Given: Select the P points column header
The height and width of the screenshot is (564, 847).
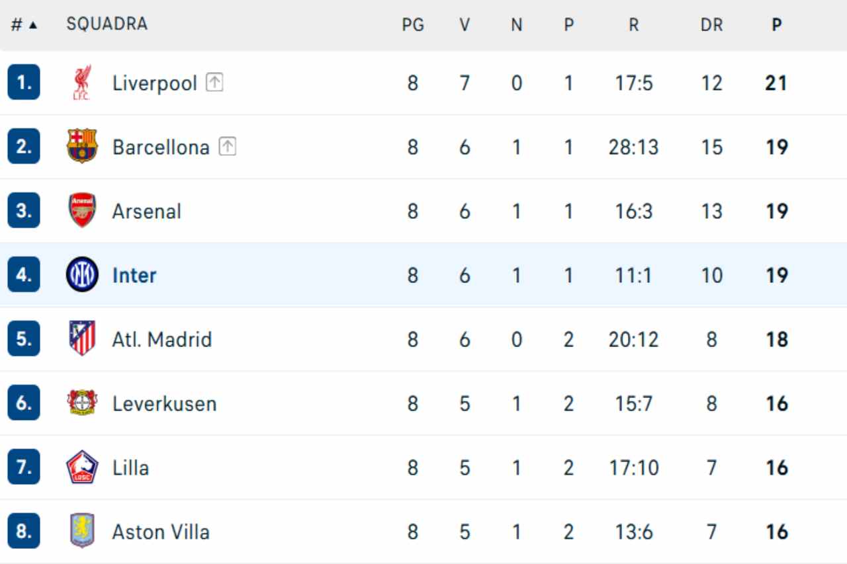Looking at the screenshot, I should pyautogui.click(x=776, y=22).
